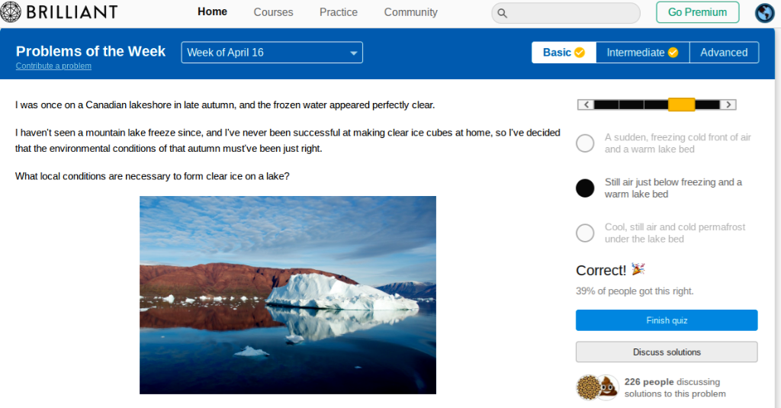781x408 pixels.
Task: Click the Finish quiz button
Action: 667,320
